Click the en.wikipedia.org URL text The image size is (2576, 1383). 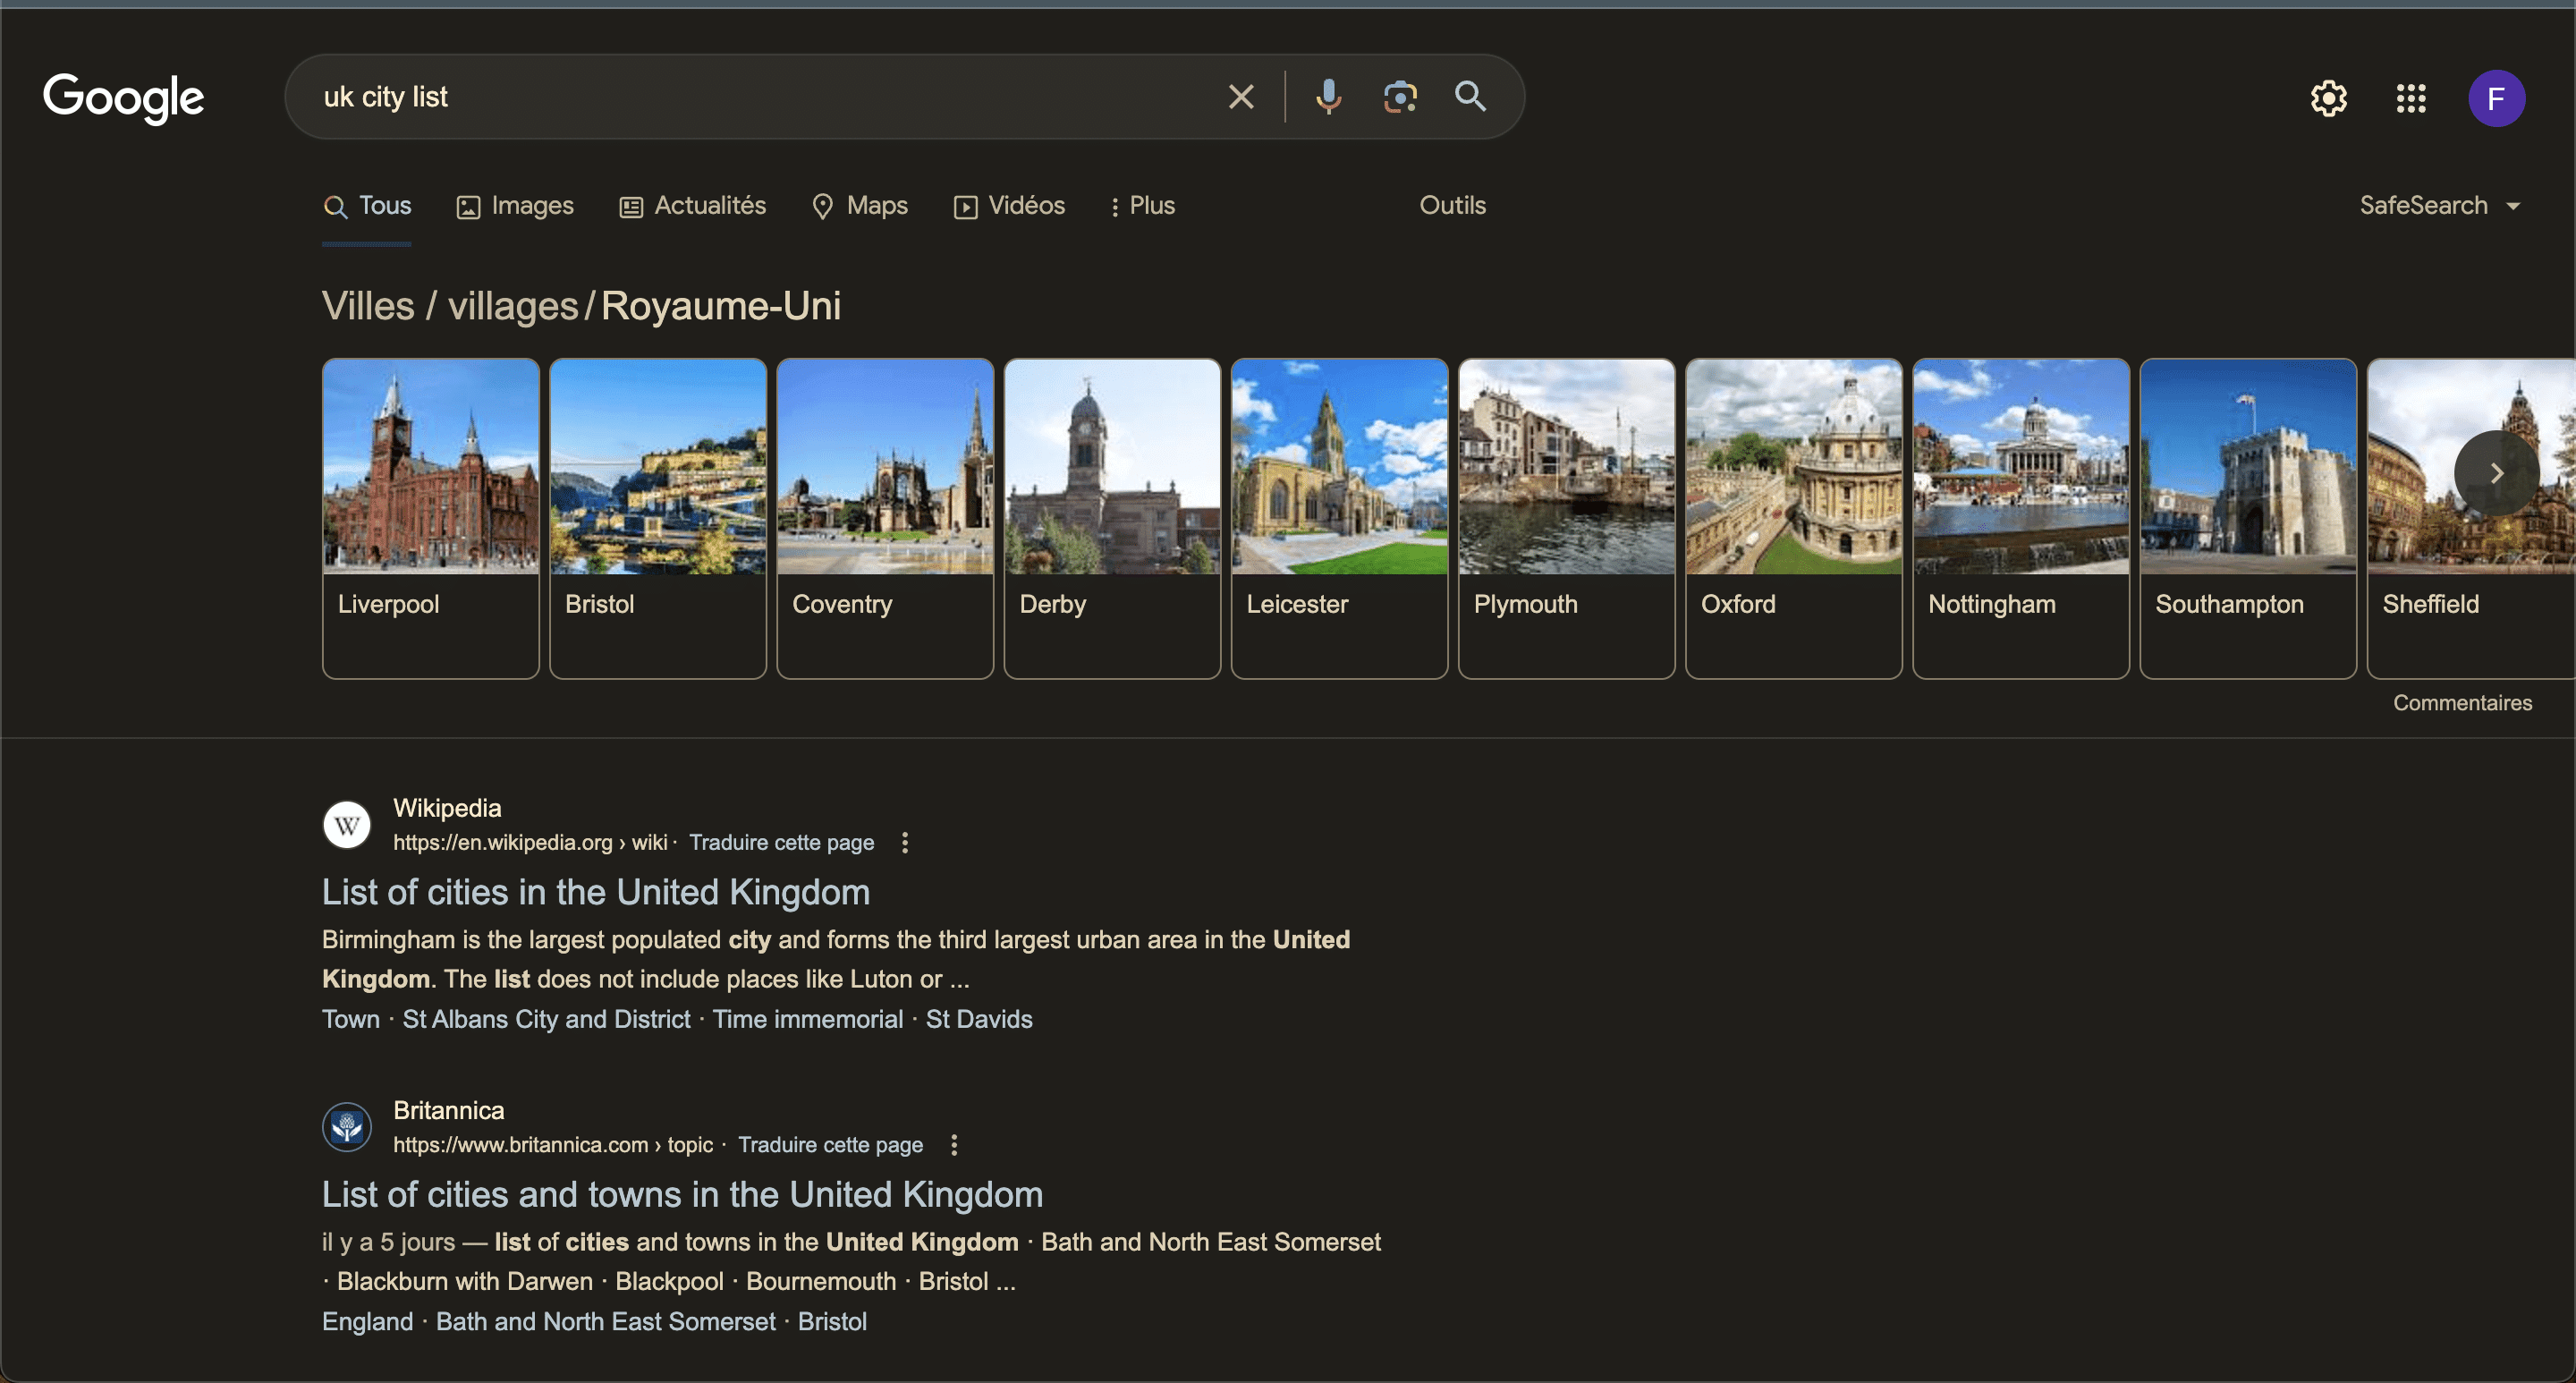pos(530,843)
